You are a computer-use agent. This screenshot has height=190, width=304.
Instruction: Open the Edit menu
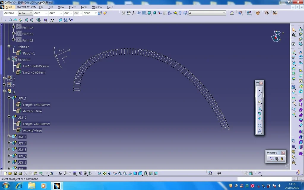point(51,7)
